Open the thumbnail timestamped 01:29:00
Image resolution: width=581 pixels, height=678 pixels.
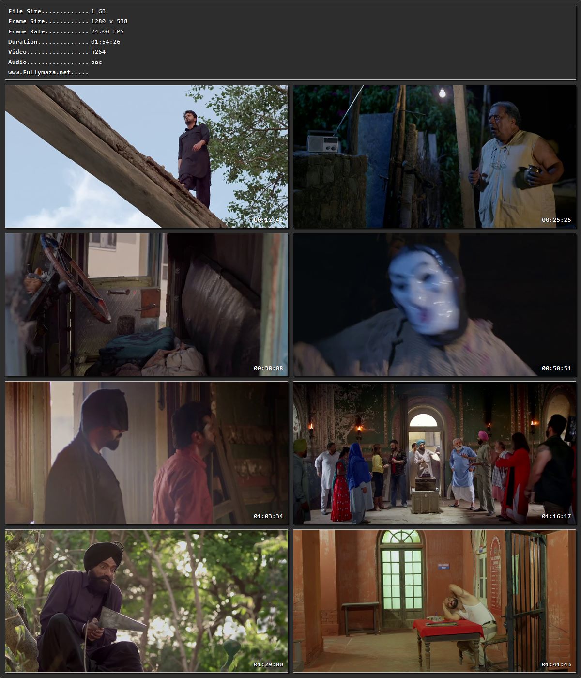pyautogui.click(x=146, y=601)
